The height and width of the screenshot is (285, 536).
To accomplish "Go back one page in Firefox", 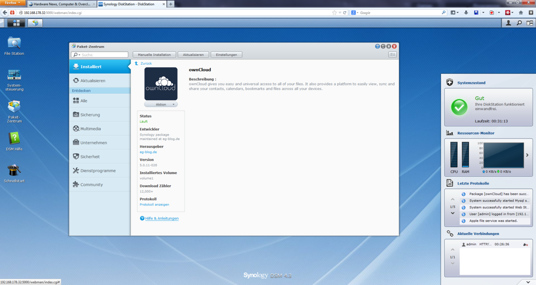I will tap(5, 13).
